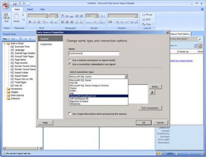Choose TERADATA from connection type list
The height and width of the screenshot is (157, 206).
pos(99,104)
